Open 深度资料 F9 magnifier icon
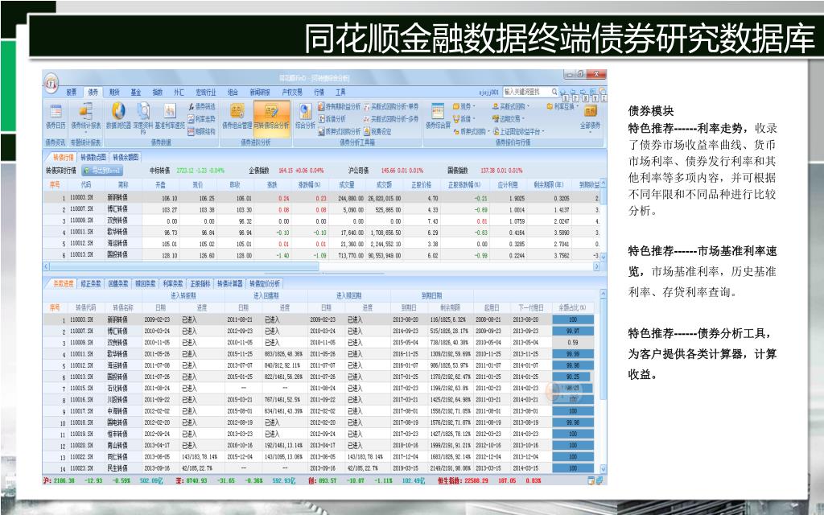This screenshot has height=515, width=824. (x=142, y=117)
